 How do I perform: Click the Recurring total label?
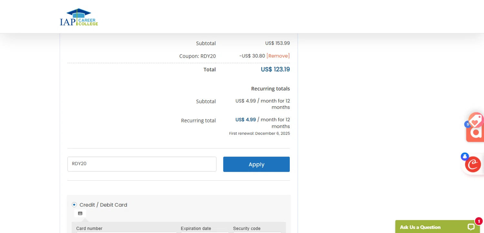tap(198, 121)
